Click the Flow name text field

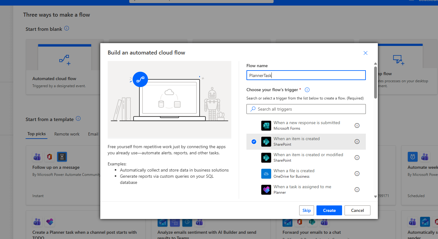pos(306,75)
